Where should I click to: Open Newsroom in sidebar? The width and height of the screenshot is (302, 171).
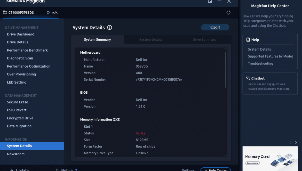[x=16, y=154]
